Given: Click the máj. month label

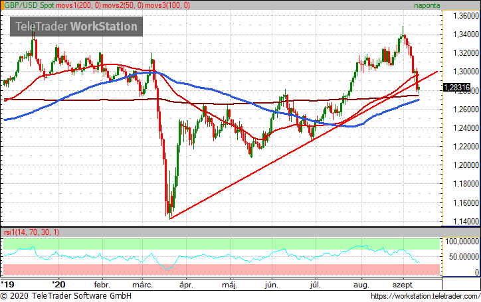Looking at the screenshot, I should pyautogui.click(x=230, y=285).
